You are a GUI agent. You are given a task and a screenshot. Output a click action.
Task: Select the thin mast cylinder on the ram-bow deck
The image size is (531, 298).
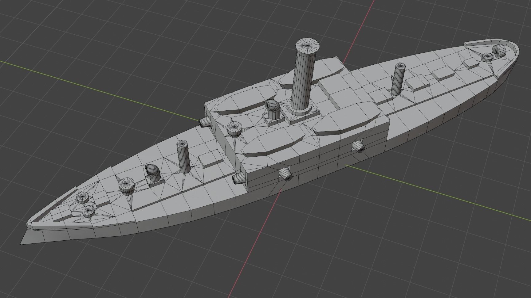184,157
